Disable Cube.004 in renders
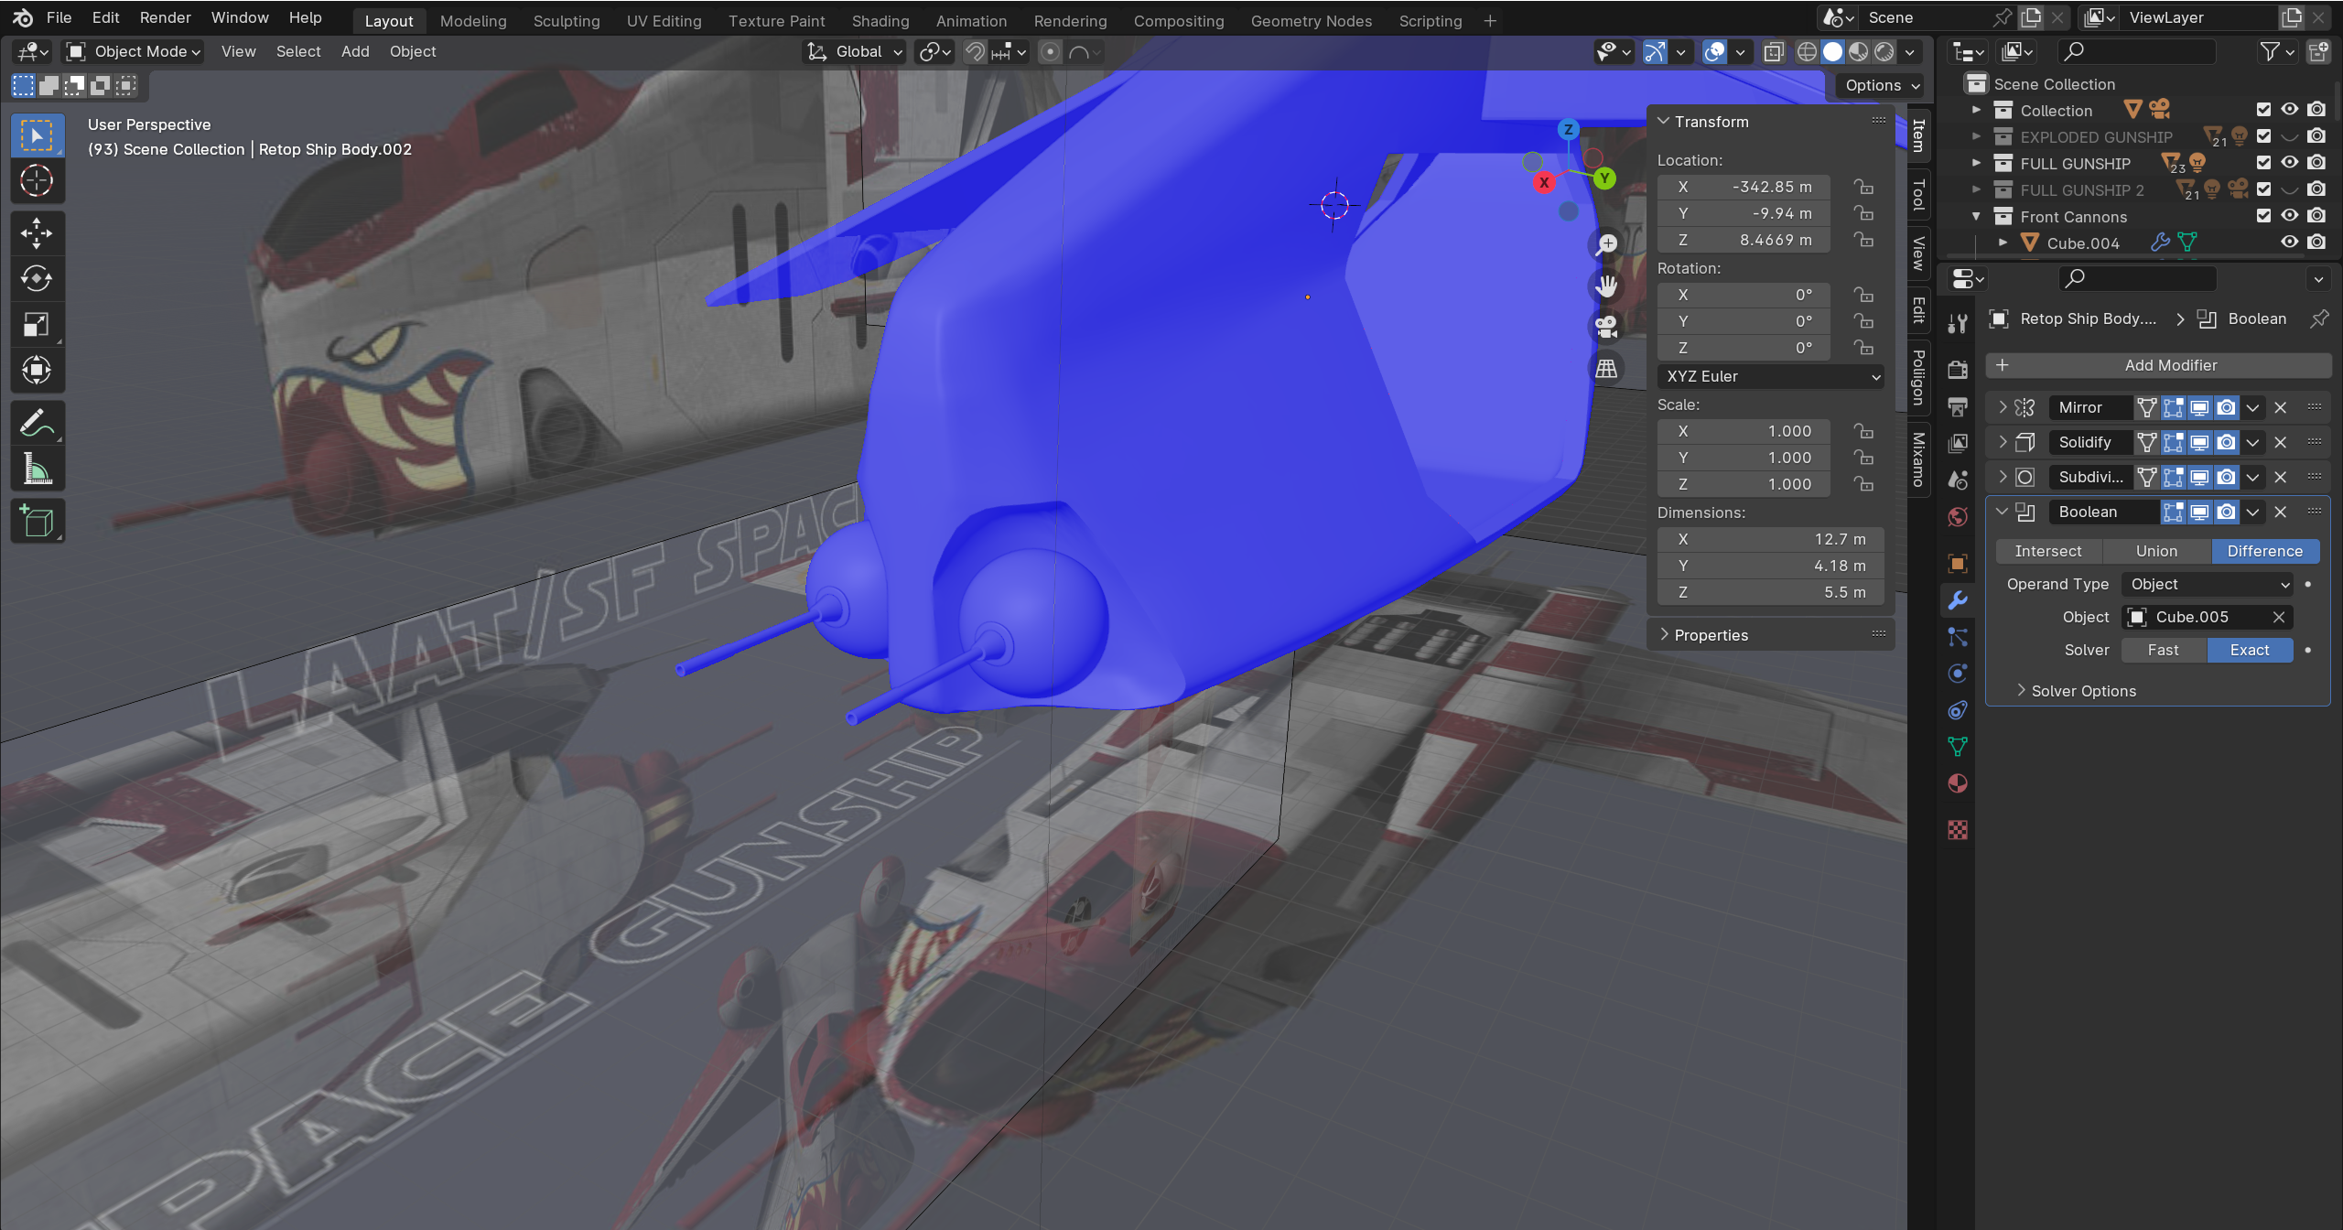Screen dimensions: 2343x1230 (x=2316, y=243)
